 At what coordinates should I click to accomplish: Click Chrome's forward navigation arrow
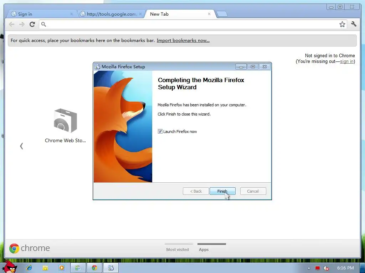22,24
